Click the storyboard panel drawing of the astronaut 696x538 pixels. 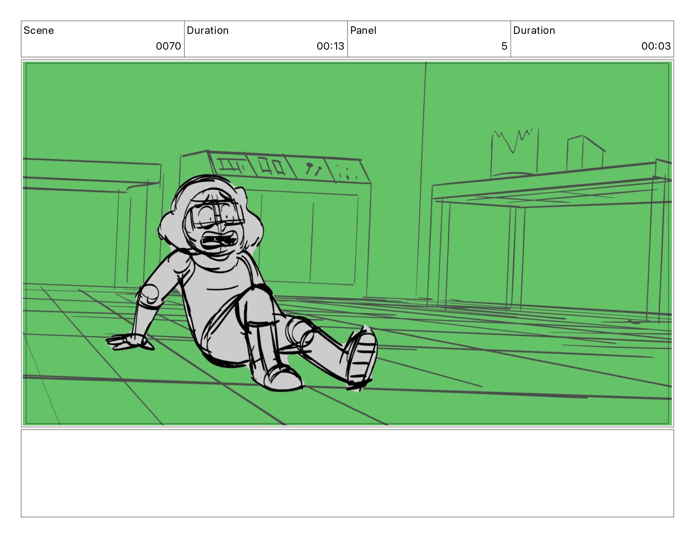pos(348,244)
